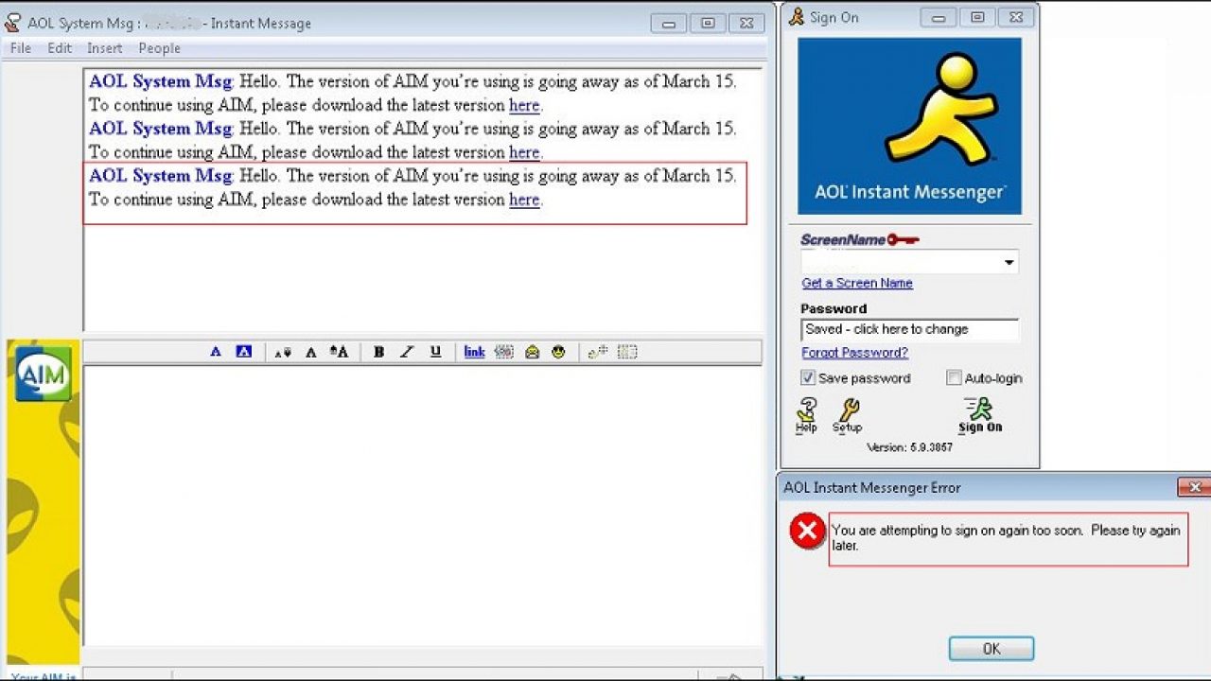
Task: Open the Forgot Password? link
Action: [x=854, y=353]
